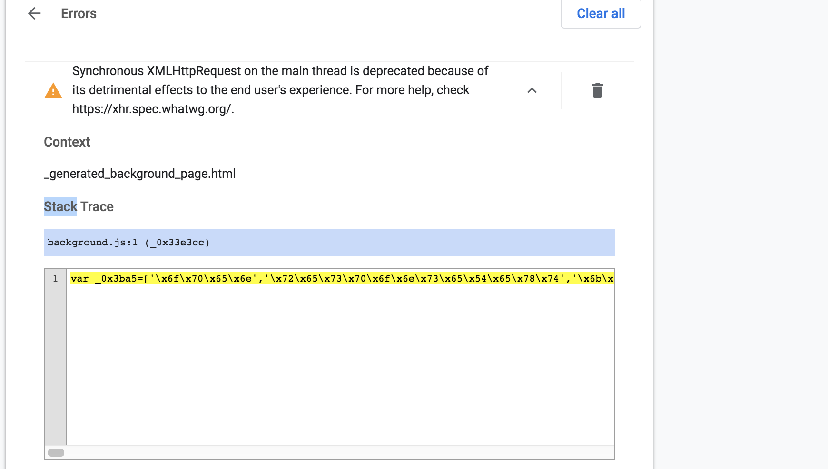Click the horizontal scrollbar thumb in code viewer
Screen dimensions: 828x469
pyautogui.click(x=56, y=453)
